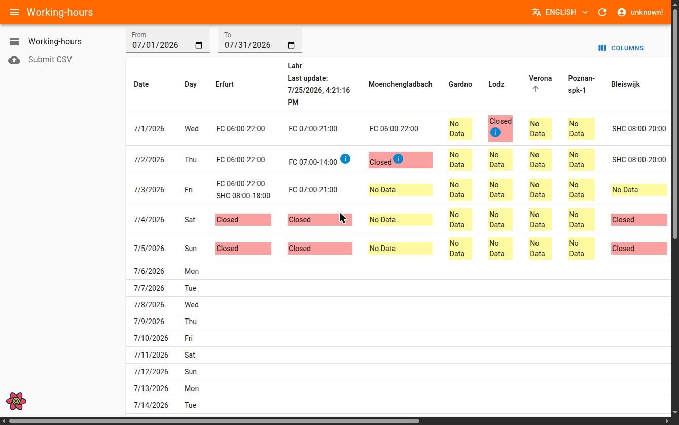Open the COLUMNS selector button
The width and height of the screenshot is (679, 425).
(621, 48)
